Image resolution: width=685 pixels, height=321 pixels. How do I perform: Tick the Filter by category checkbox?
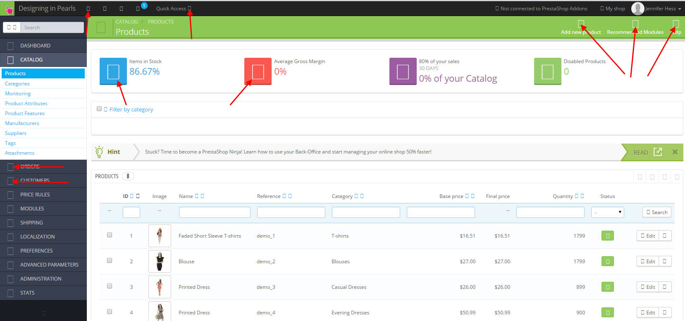tap(99, 109)
